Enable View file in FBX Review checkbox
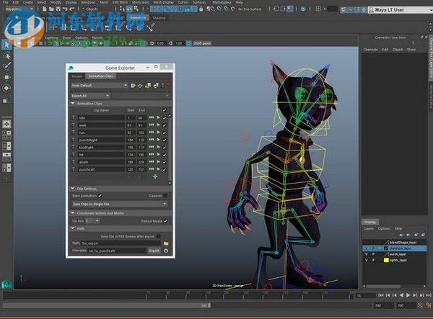The image size is (433, 319). (x=159, y=236)
